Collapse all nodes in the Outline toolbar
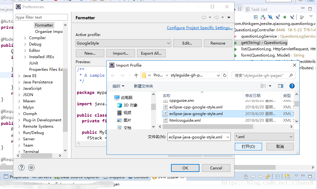This screenshot has width=317, height=189. click(x=256, y=17)
